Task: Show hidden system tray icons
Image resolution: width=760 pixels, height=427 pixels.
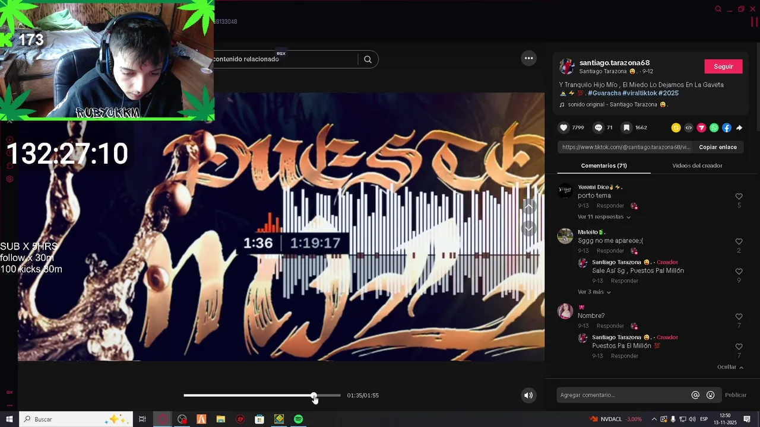Action: click(654, 419)
